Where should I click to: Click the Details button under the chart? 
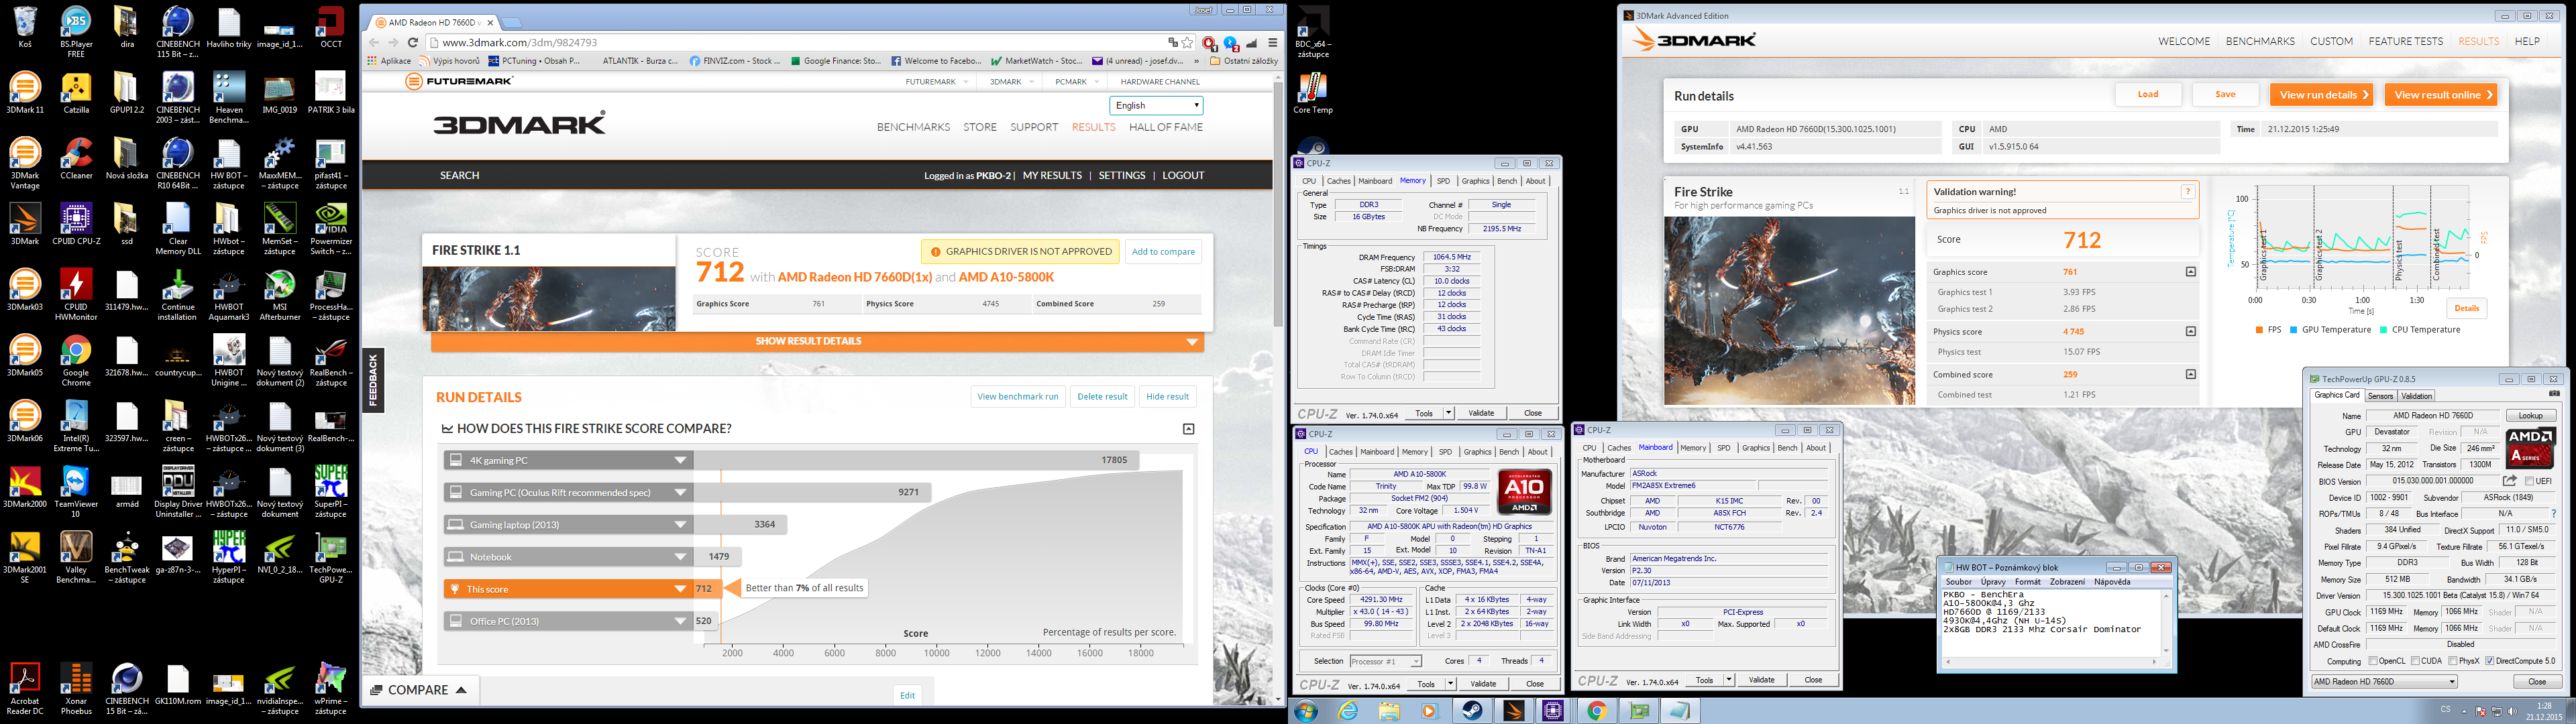2466,308
